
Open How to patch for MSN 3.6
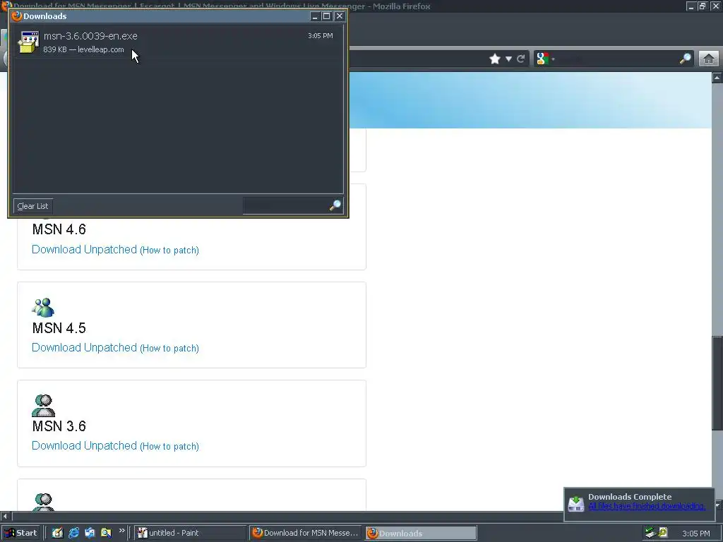[x=169, y=447]
